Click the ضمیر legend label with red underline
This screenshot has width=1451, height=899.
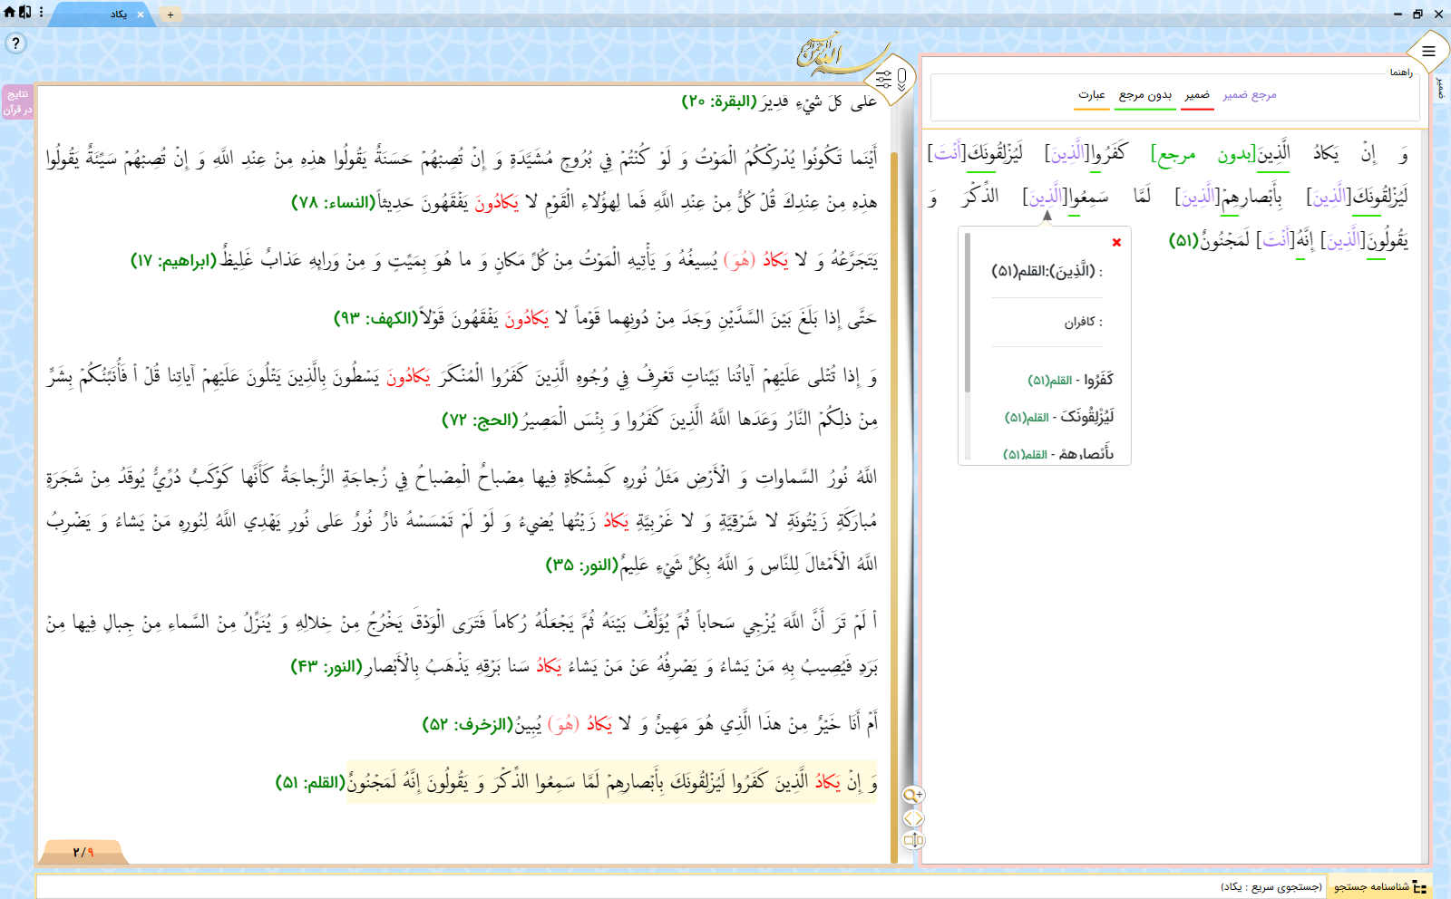(x=1197, y=95)
